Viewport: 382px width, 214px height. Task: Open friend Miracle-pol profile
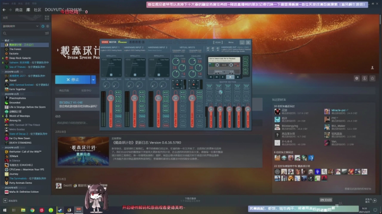tap(338, 110)
